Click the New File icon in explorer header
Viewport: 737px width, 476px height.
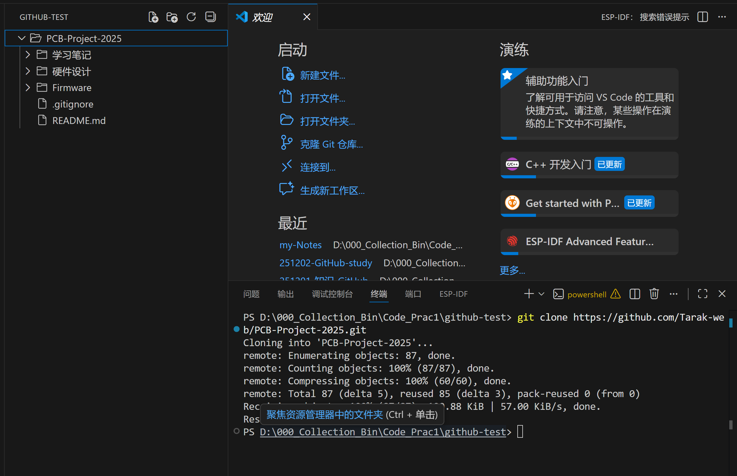point(153,17)
